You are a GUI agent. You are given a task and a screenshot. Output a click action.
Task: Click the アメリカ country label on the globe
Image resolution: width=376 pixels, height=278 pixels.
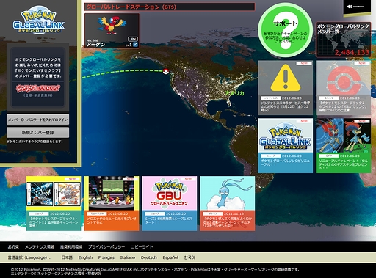point(234,93)
